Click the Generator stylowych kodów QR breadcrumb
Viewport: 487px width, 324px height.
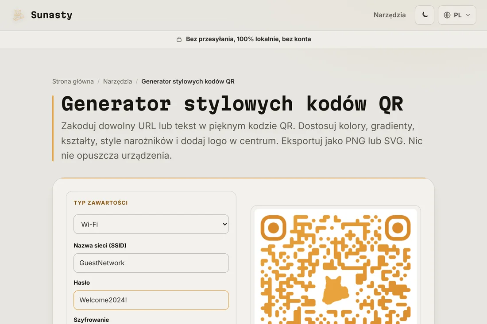point(188,81)
